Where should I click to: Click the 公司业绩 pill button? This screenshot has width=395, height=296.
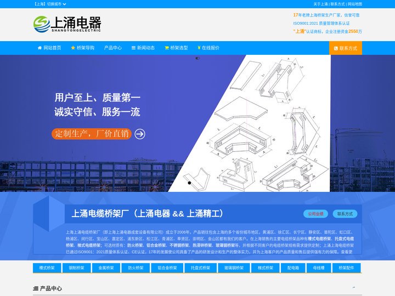click(315, 214)
